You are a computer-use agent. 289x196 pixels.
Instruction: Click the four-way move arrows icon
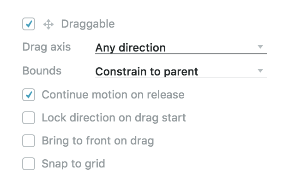pyautogui.click(x=48, y=24)
